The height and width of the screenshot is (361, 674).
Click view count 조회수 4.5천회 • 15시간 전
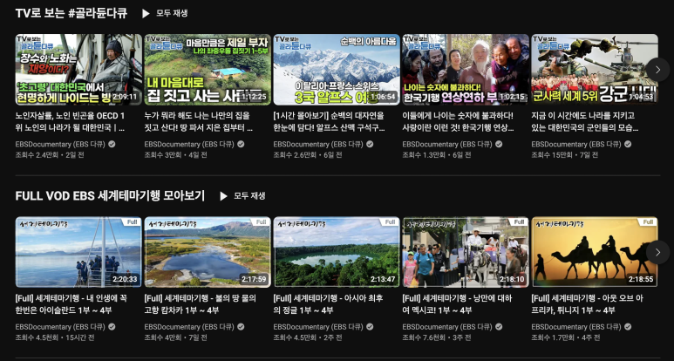(55, 337)
